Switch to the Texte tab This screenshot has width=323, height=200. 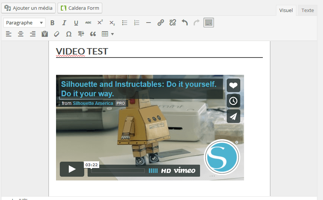(308, 10)
